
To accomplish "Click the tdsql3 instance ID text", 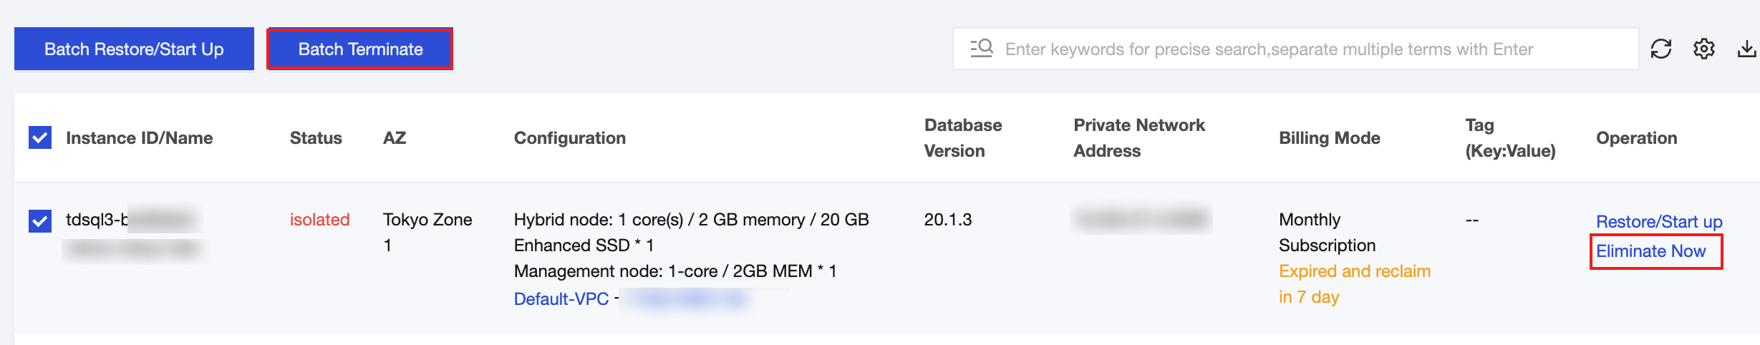I will click(x=97, y=220).
